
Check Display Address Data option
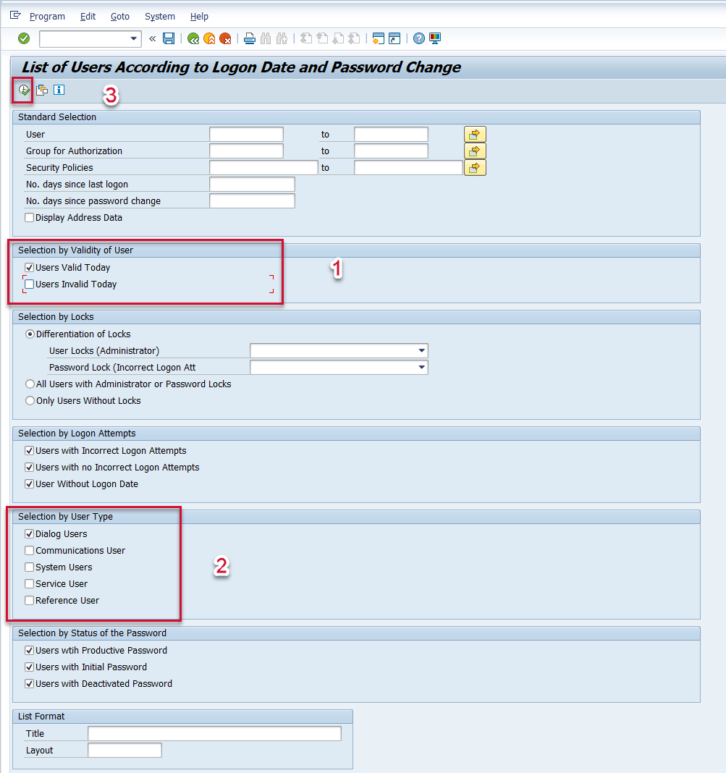click(30, 218)
